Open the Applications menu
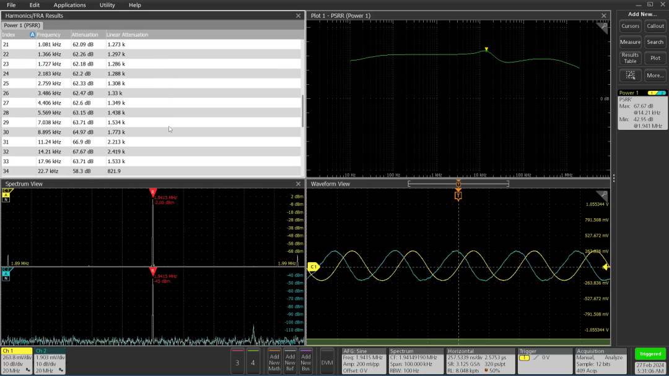The height and width of the screenshot is (376, 669). point(69,5)
